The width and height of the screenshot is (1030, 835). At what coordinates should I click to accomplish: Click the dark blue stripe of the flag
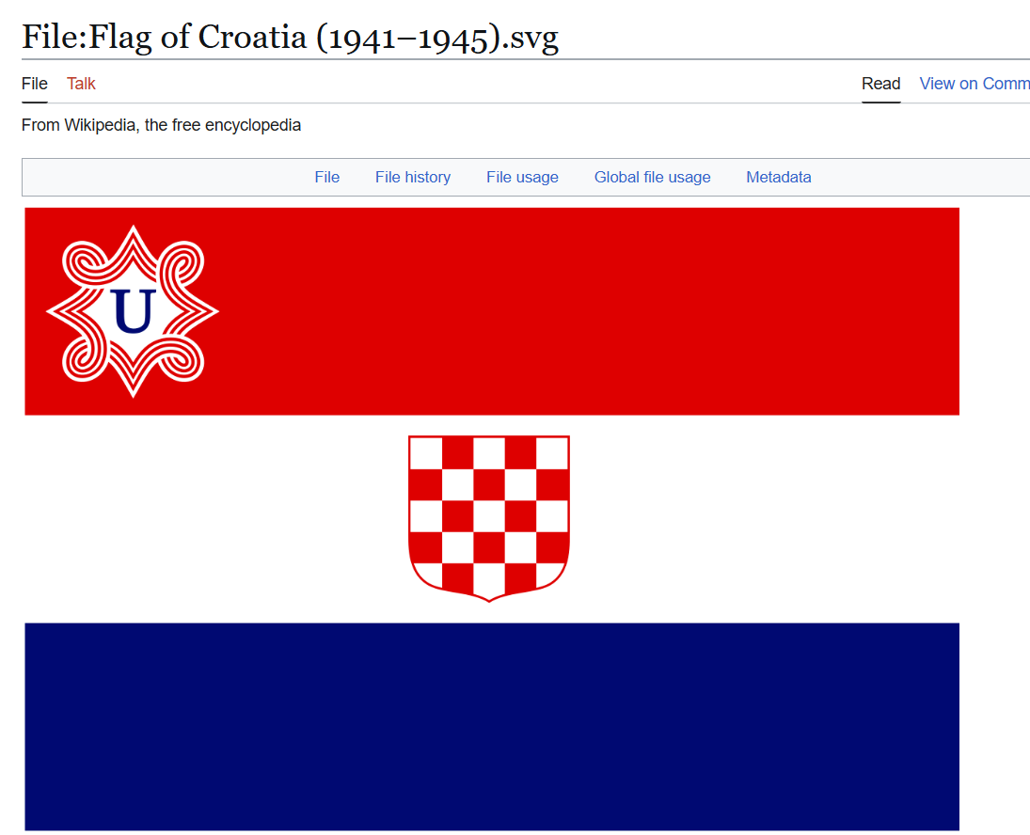click(x=491, y=726)
